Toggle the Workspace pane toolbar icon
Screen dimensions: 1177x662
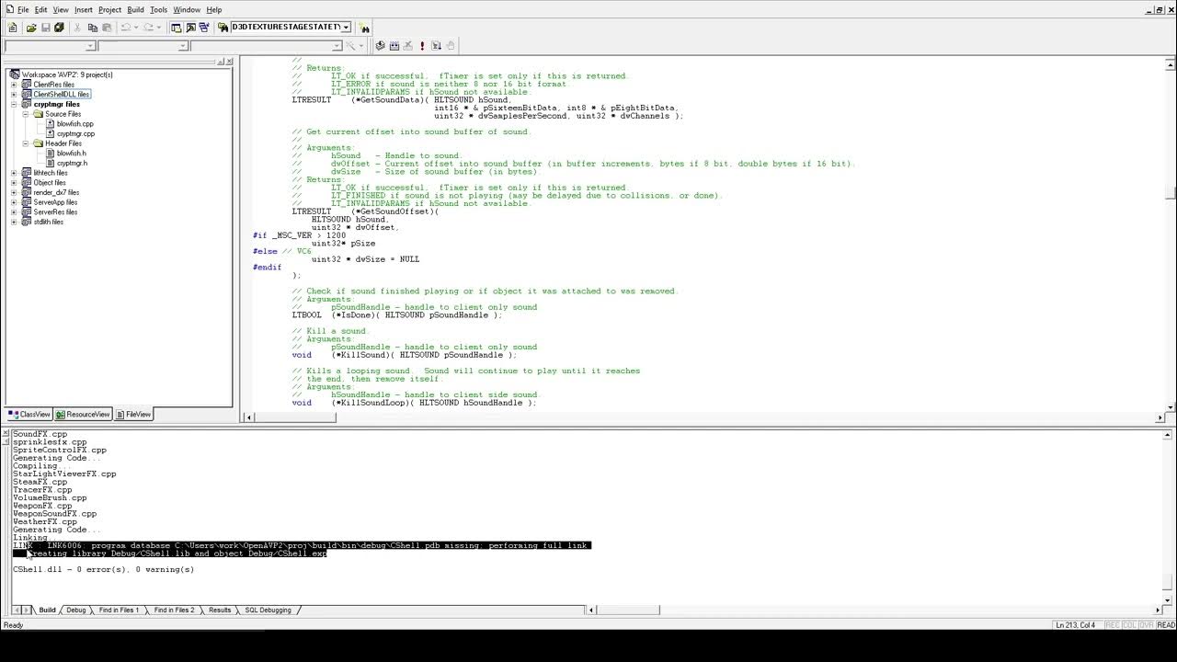tap(176, 28)
